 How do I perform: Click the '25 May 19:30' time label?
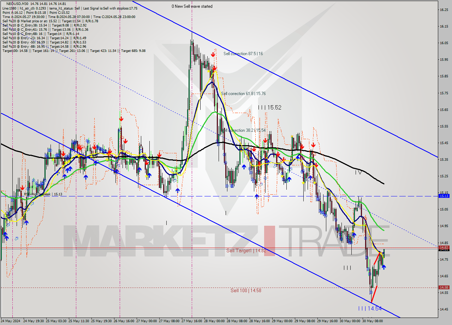pos(102,321)
